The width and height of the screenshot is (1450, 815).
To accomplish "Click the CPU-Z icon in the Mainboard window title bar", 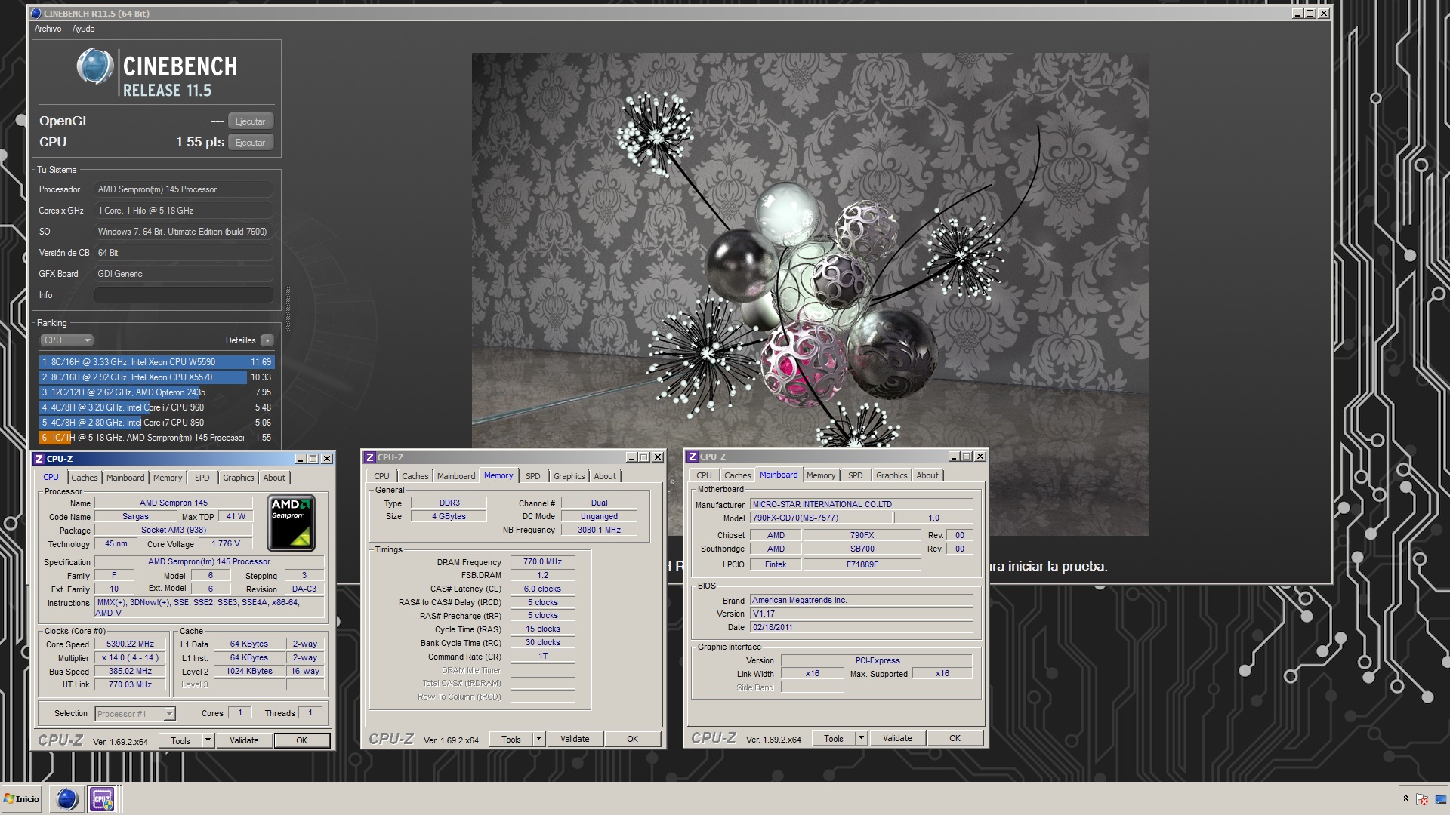I will coord(693,457).
